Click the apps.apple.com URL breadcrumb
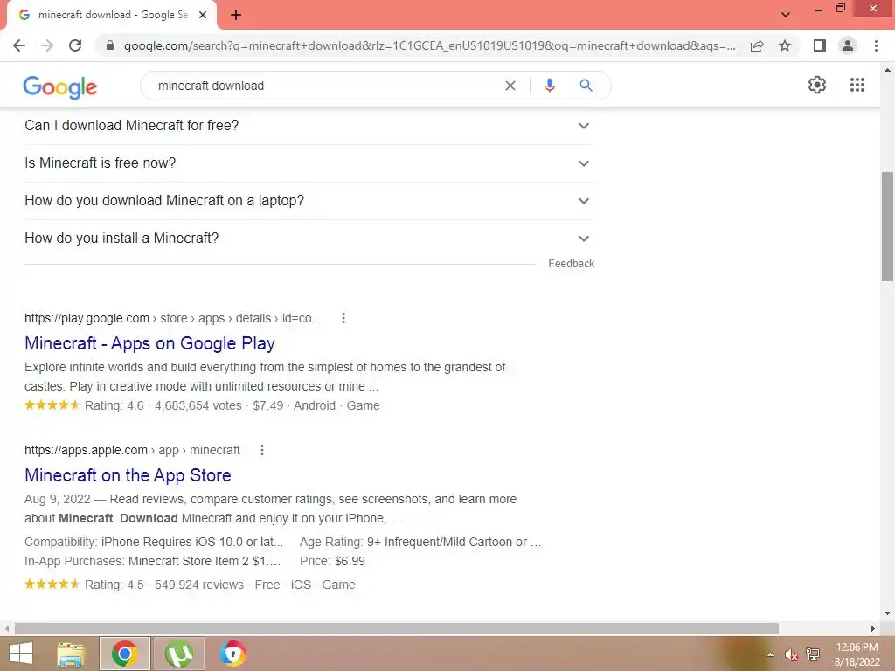The height and width of the screenshot is (671, 895). [133, 450]
